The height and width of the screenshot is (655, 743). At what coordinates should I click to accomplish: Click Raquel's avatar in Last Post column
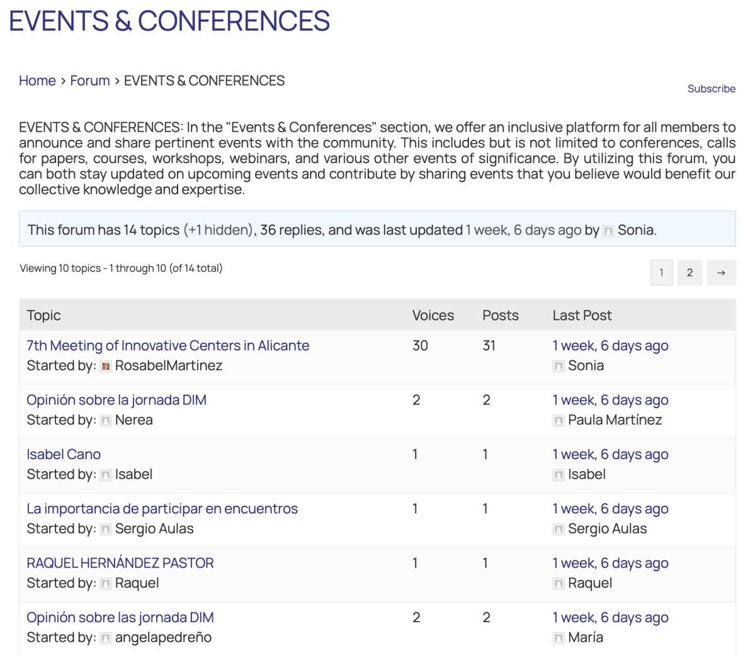[559, 584]
